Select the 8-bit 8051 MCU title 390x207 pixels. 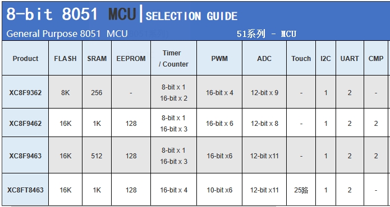(x=71, y=14)
